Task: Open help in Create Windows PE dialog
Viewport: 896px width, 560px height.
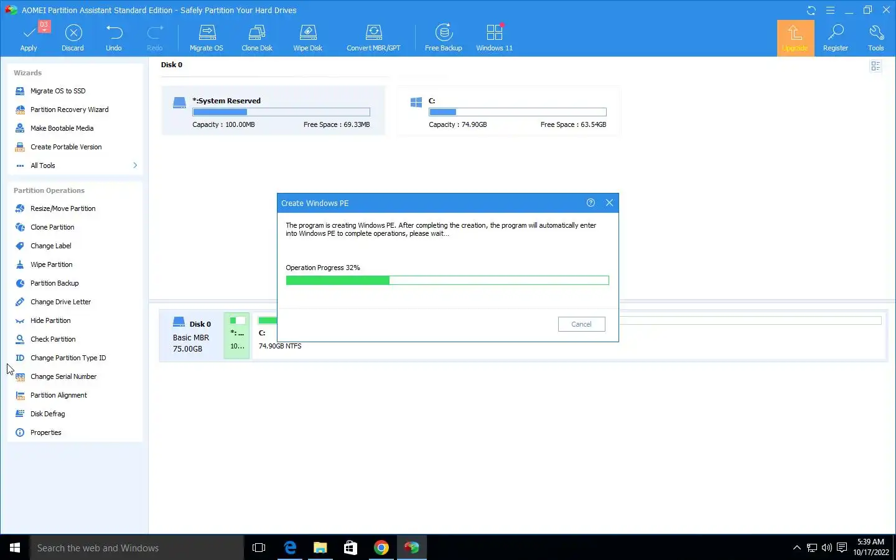Action: click(590, 203)
